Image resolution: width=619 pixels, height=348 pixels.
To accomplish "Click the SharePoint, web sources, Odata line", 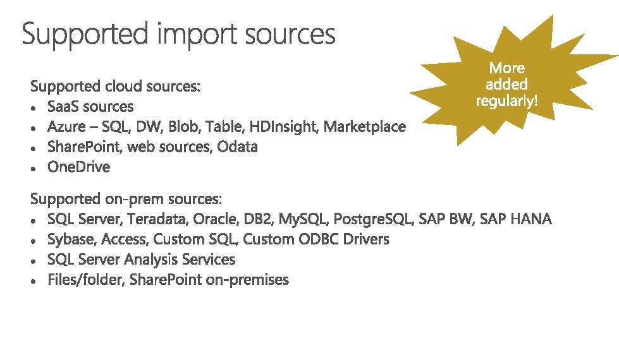I will (152, 147).
